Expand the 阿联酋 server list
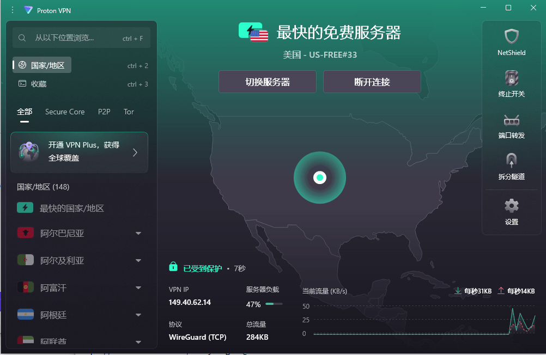The width and height of the screenshot is (546, 355). click(x=138, y=342)
